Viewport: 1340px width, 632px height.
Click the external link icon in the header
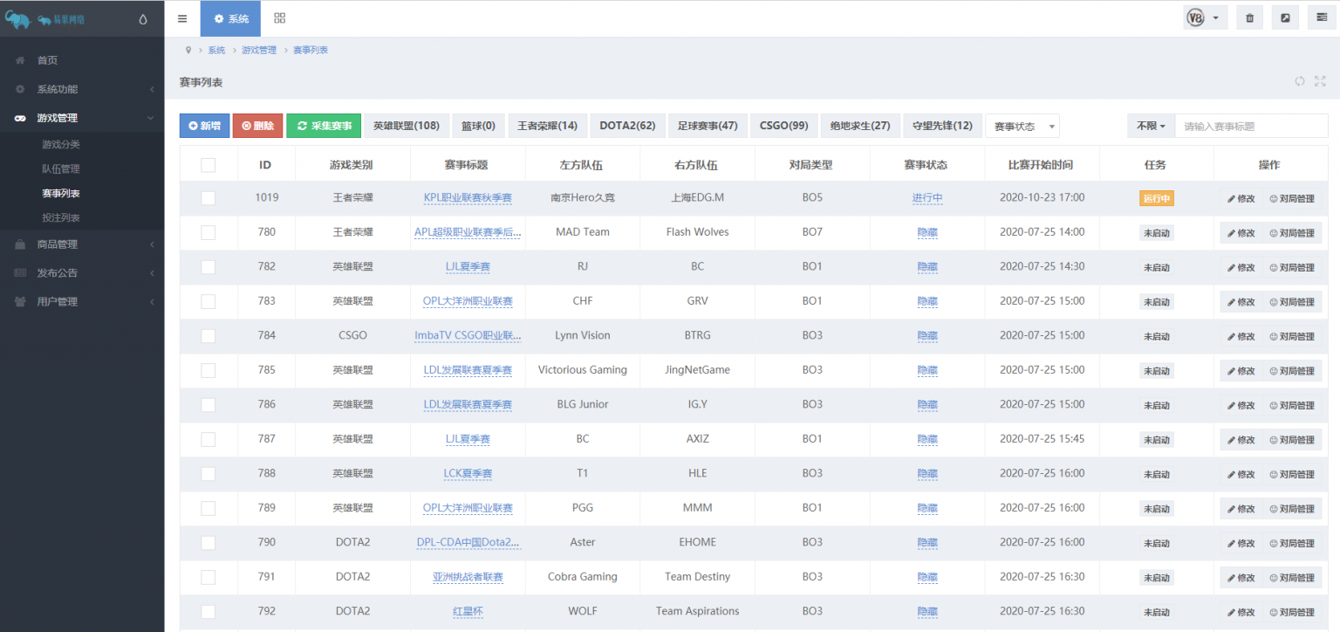pyautogui.click(x=1285, y=17)
